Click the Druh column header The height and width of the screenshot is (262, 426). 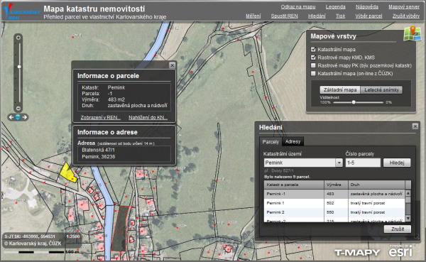376,185
